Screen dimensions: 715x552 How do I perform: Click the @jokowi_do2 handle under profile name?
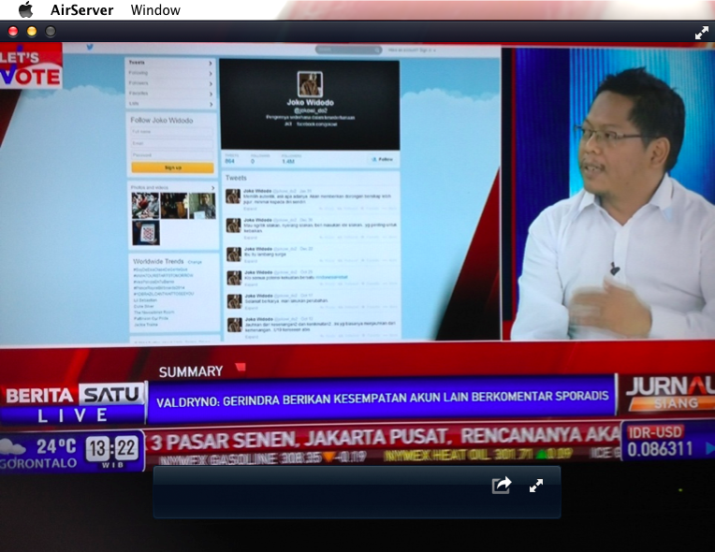pyautogui.click(x=310, y=110)
